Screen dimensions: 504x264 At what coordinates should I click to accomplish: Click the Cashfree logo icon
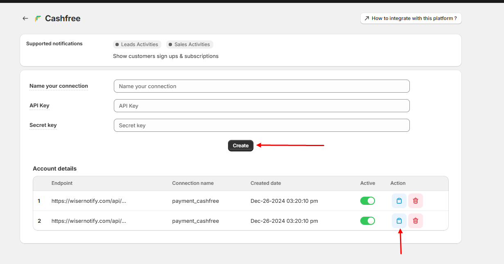click(38, 18)
